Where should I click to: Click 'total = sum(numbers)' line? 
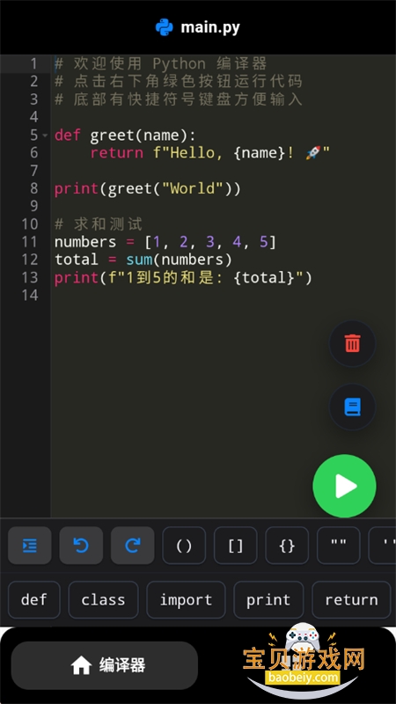143,260
